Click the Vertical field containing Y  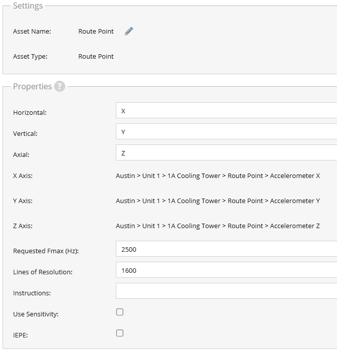pyautogui.click(x=226, y=131)
